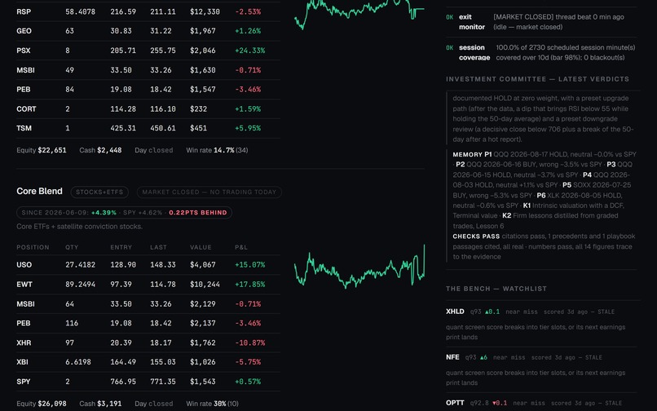Click the MARKET CLOSED — NO TRADING TODAY badge
Image resolution: width=657 pixels, height=411 pixels.
click(x=209, y=192)
